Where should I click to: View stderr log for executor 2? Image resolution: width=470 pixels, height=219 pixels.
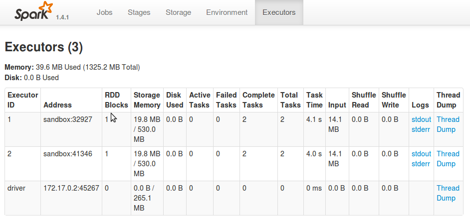421,164
